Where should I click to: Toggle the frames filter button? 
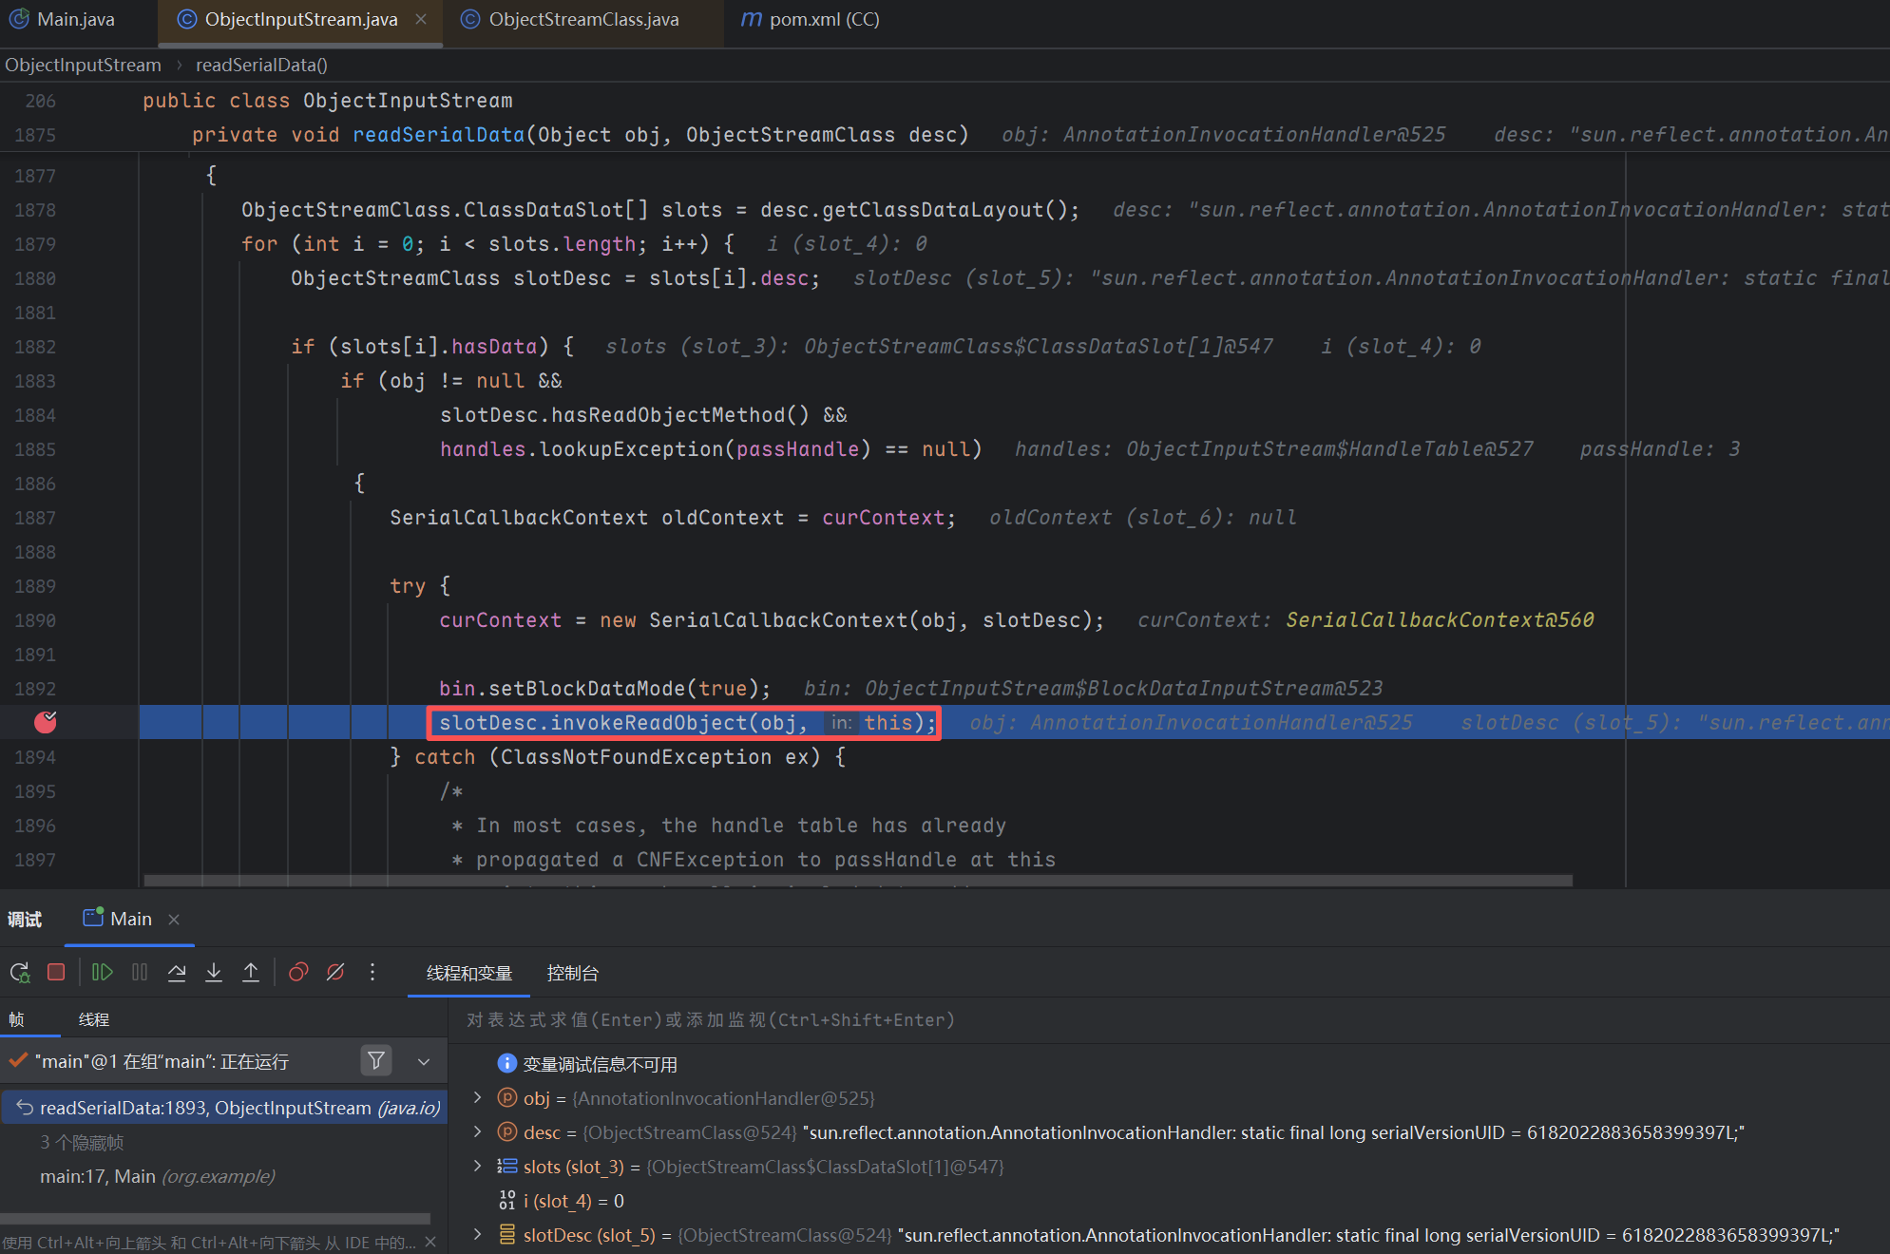click(x=376, y=1060)
